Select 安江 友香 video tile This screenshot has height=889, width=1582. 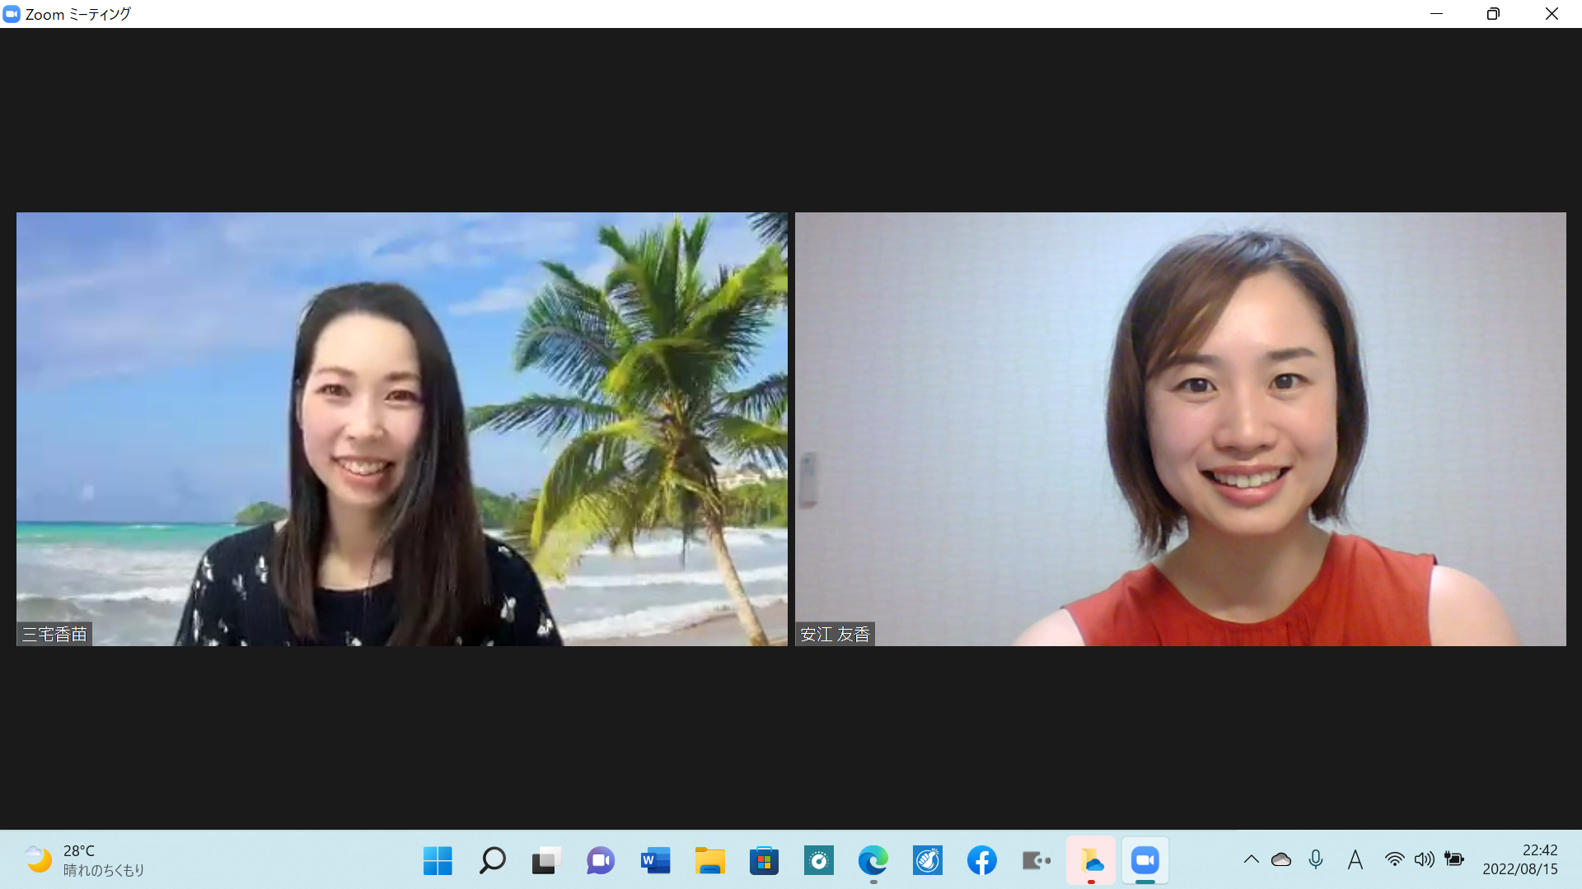coord(1180,429)
